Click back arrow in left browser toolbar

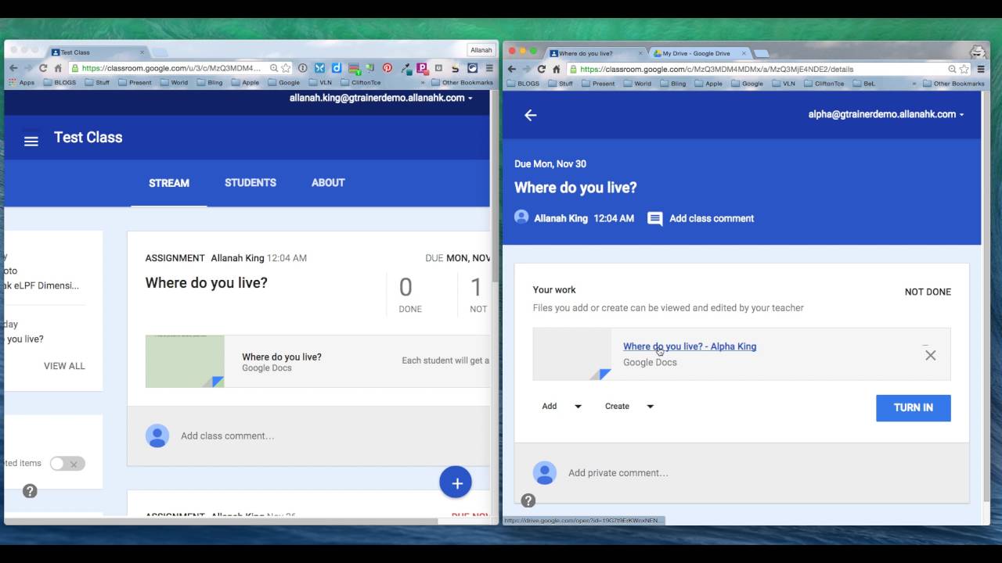click(13, 68)
